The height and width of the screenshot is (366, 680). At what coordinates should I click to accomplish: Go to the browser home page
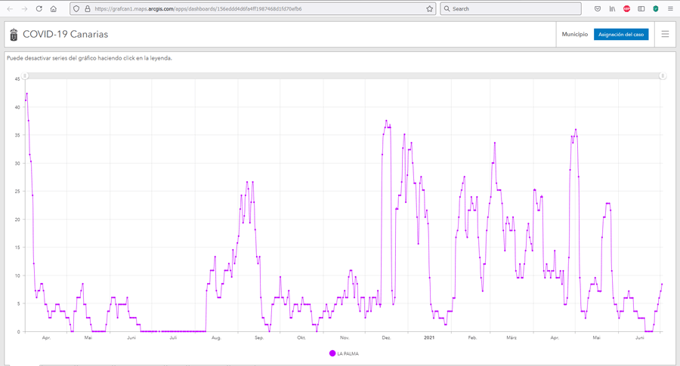[x=54, y=9]
